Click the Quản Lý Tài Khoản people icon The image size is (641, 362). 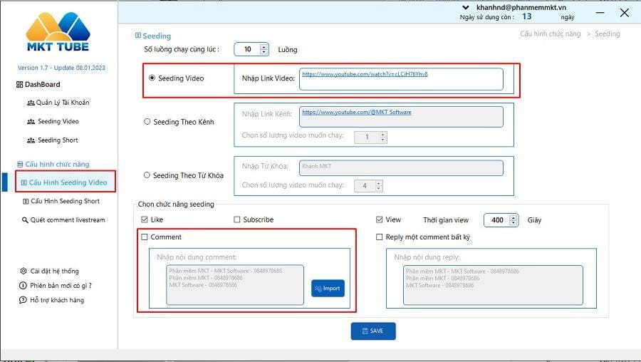tap(31, 103)
